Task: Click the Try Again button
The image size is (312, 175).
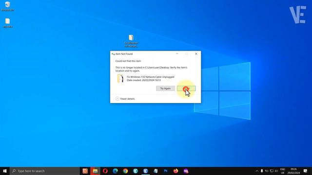Action: 165,88
